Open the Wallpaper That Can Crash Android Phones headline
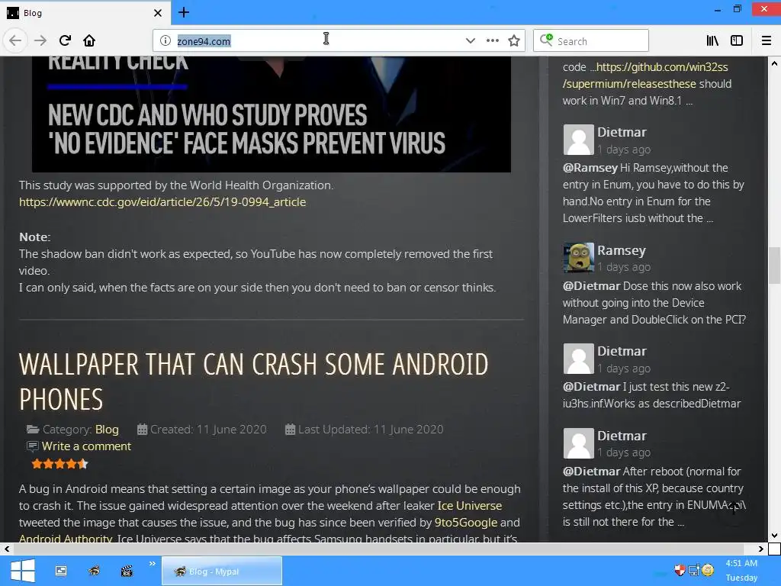Viewport: 781px width, 586px height. point(253,382)
